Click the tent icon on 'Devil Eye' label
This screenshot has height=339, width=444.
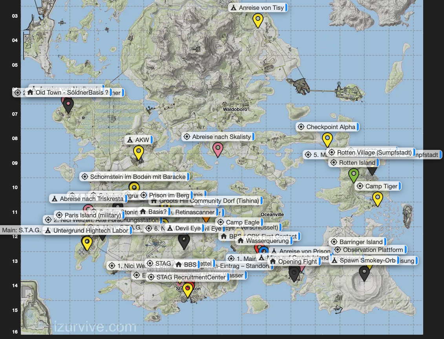[170, 228]
